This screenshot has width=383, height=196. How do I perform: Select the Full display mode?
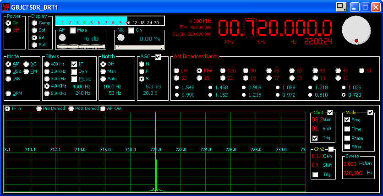[34, 44]
